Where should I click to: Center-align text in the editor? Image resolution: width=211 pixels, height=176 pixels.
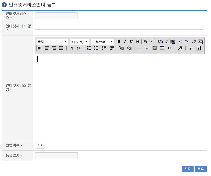pyautogui.click(x=47, y=48)
